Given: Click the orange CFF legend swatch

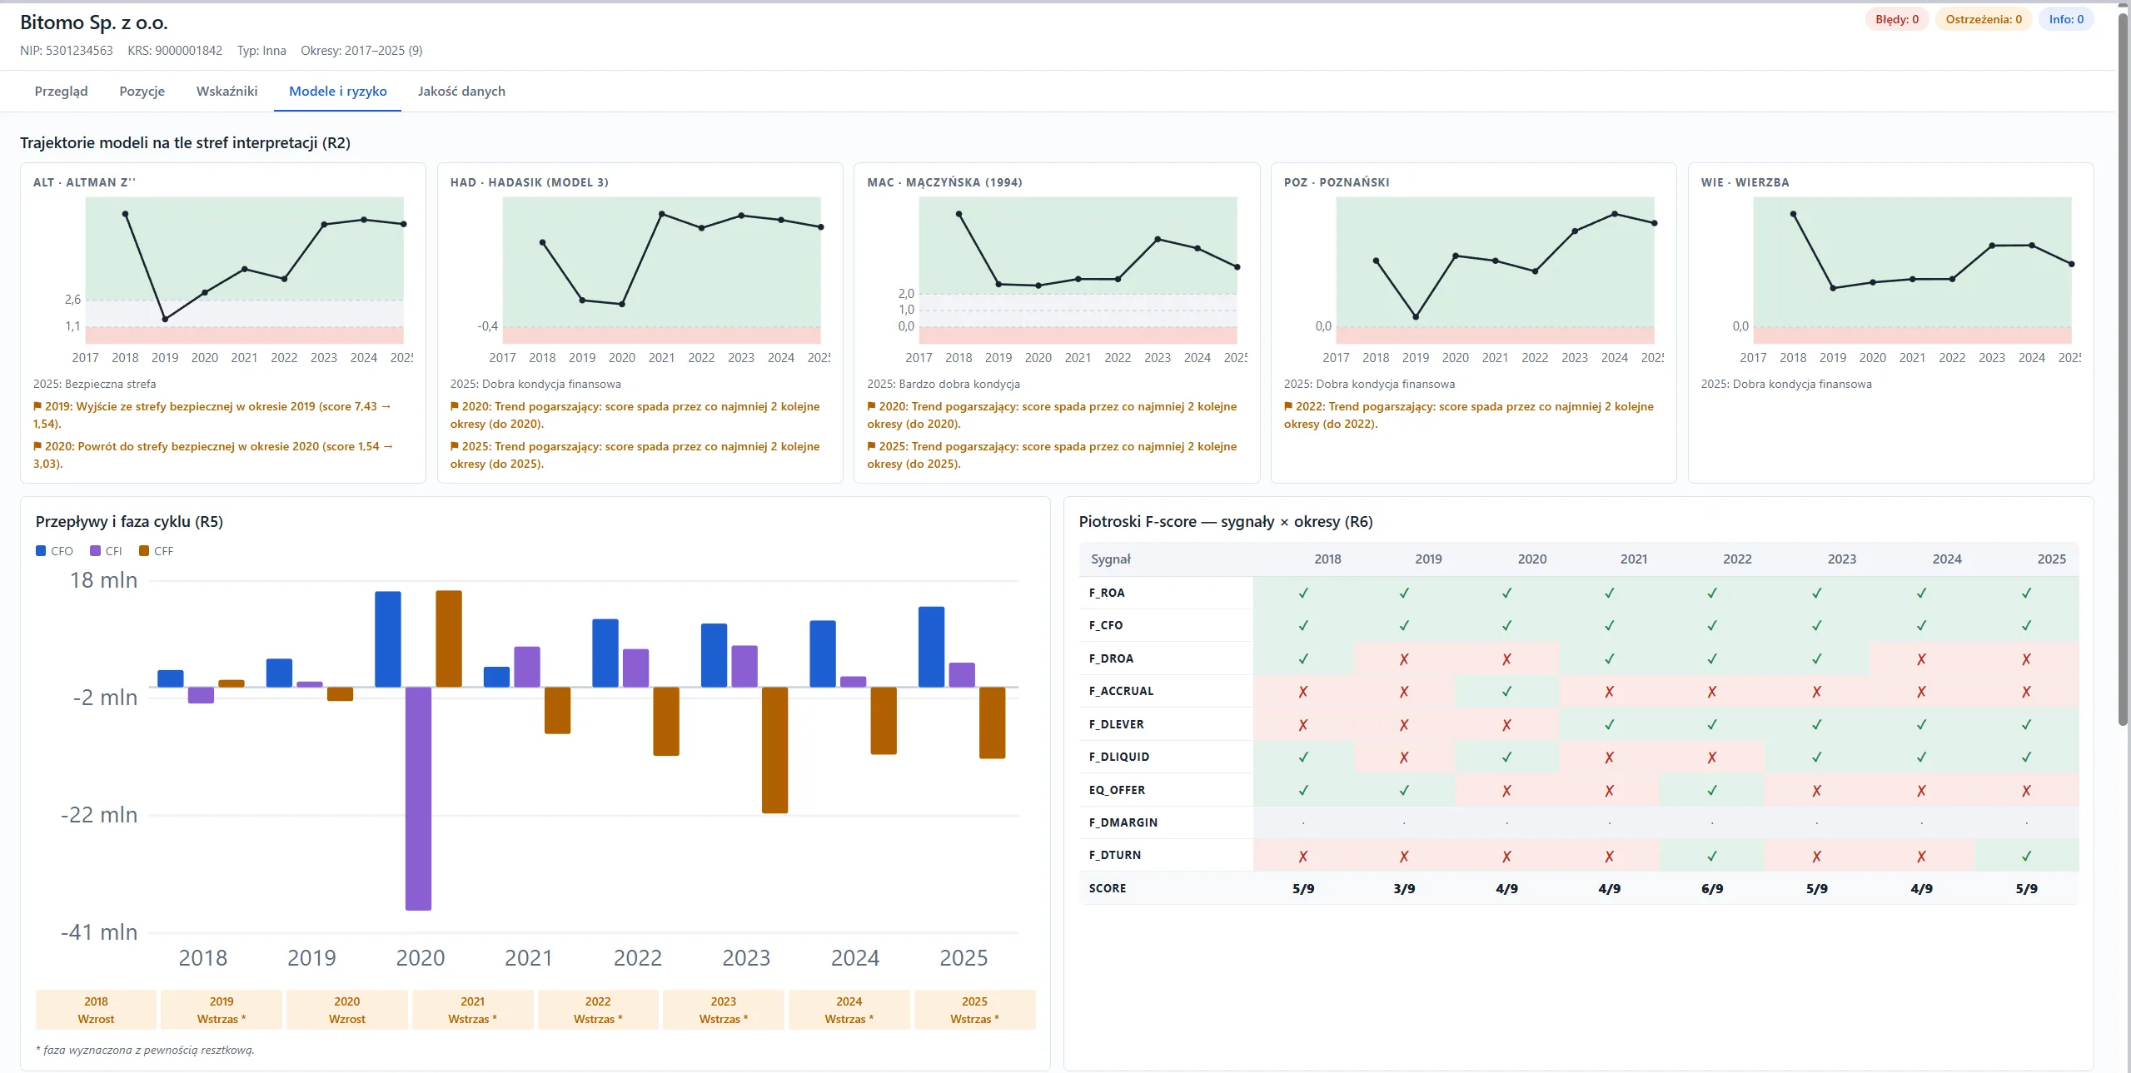Looking at the screenshot, I should pyautogui.click(x=144, y=551).
